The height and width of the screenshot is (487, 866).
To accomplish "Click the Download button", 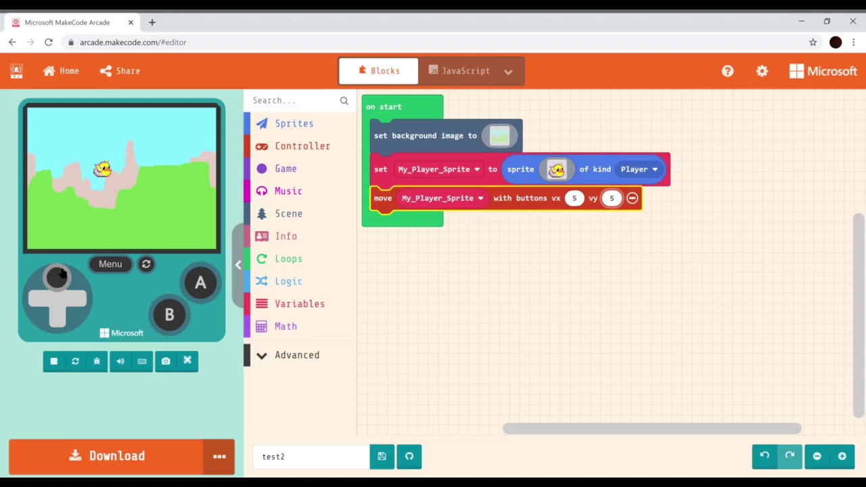I will [x=106, y=456].
